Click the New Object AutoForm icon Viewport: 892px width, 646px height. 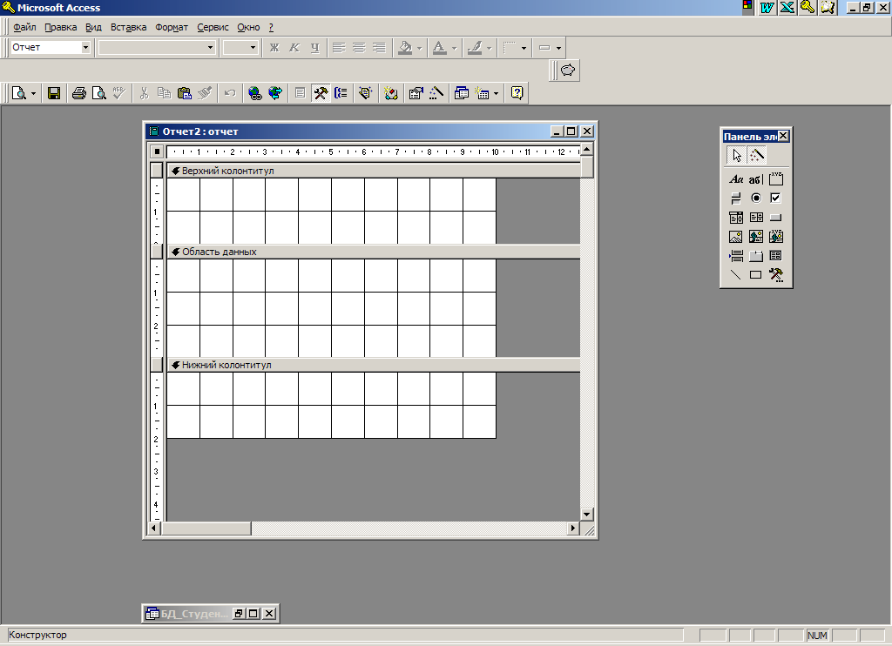point(483,93)
